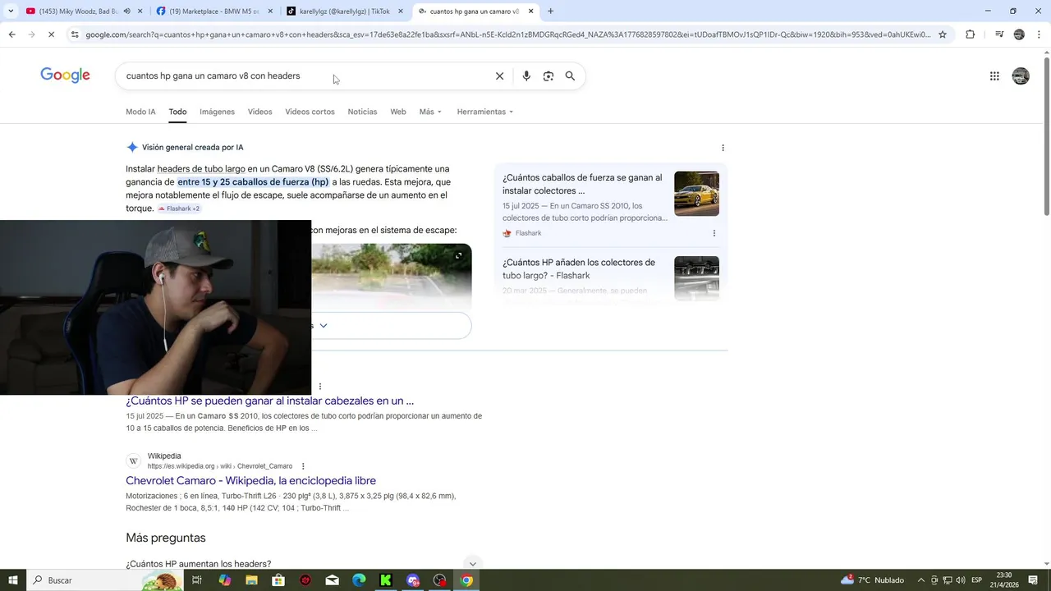Bookmark this page with the star icon
This screenshot has height=591, width=1051.
943,34
